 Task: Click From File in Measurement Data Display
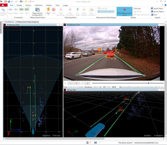coord(102,8)
